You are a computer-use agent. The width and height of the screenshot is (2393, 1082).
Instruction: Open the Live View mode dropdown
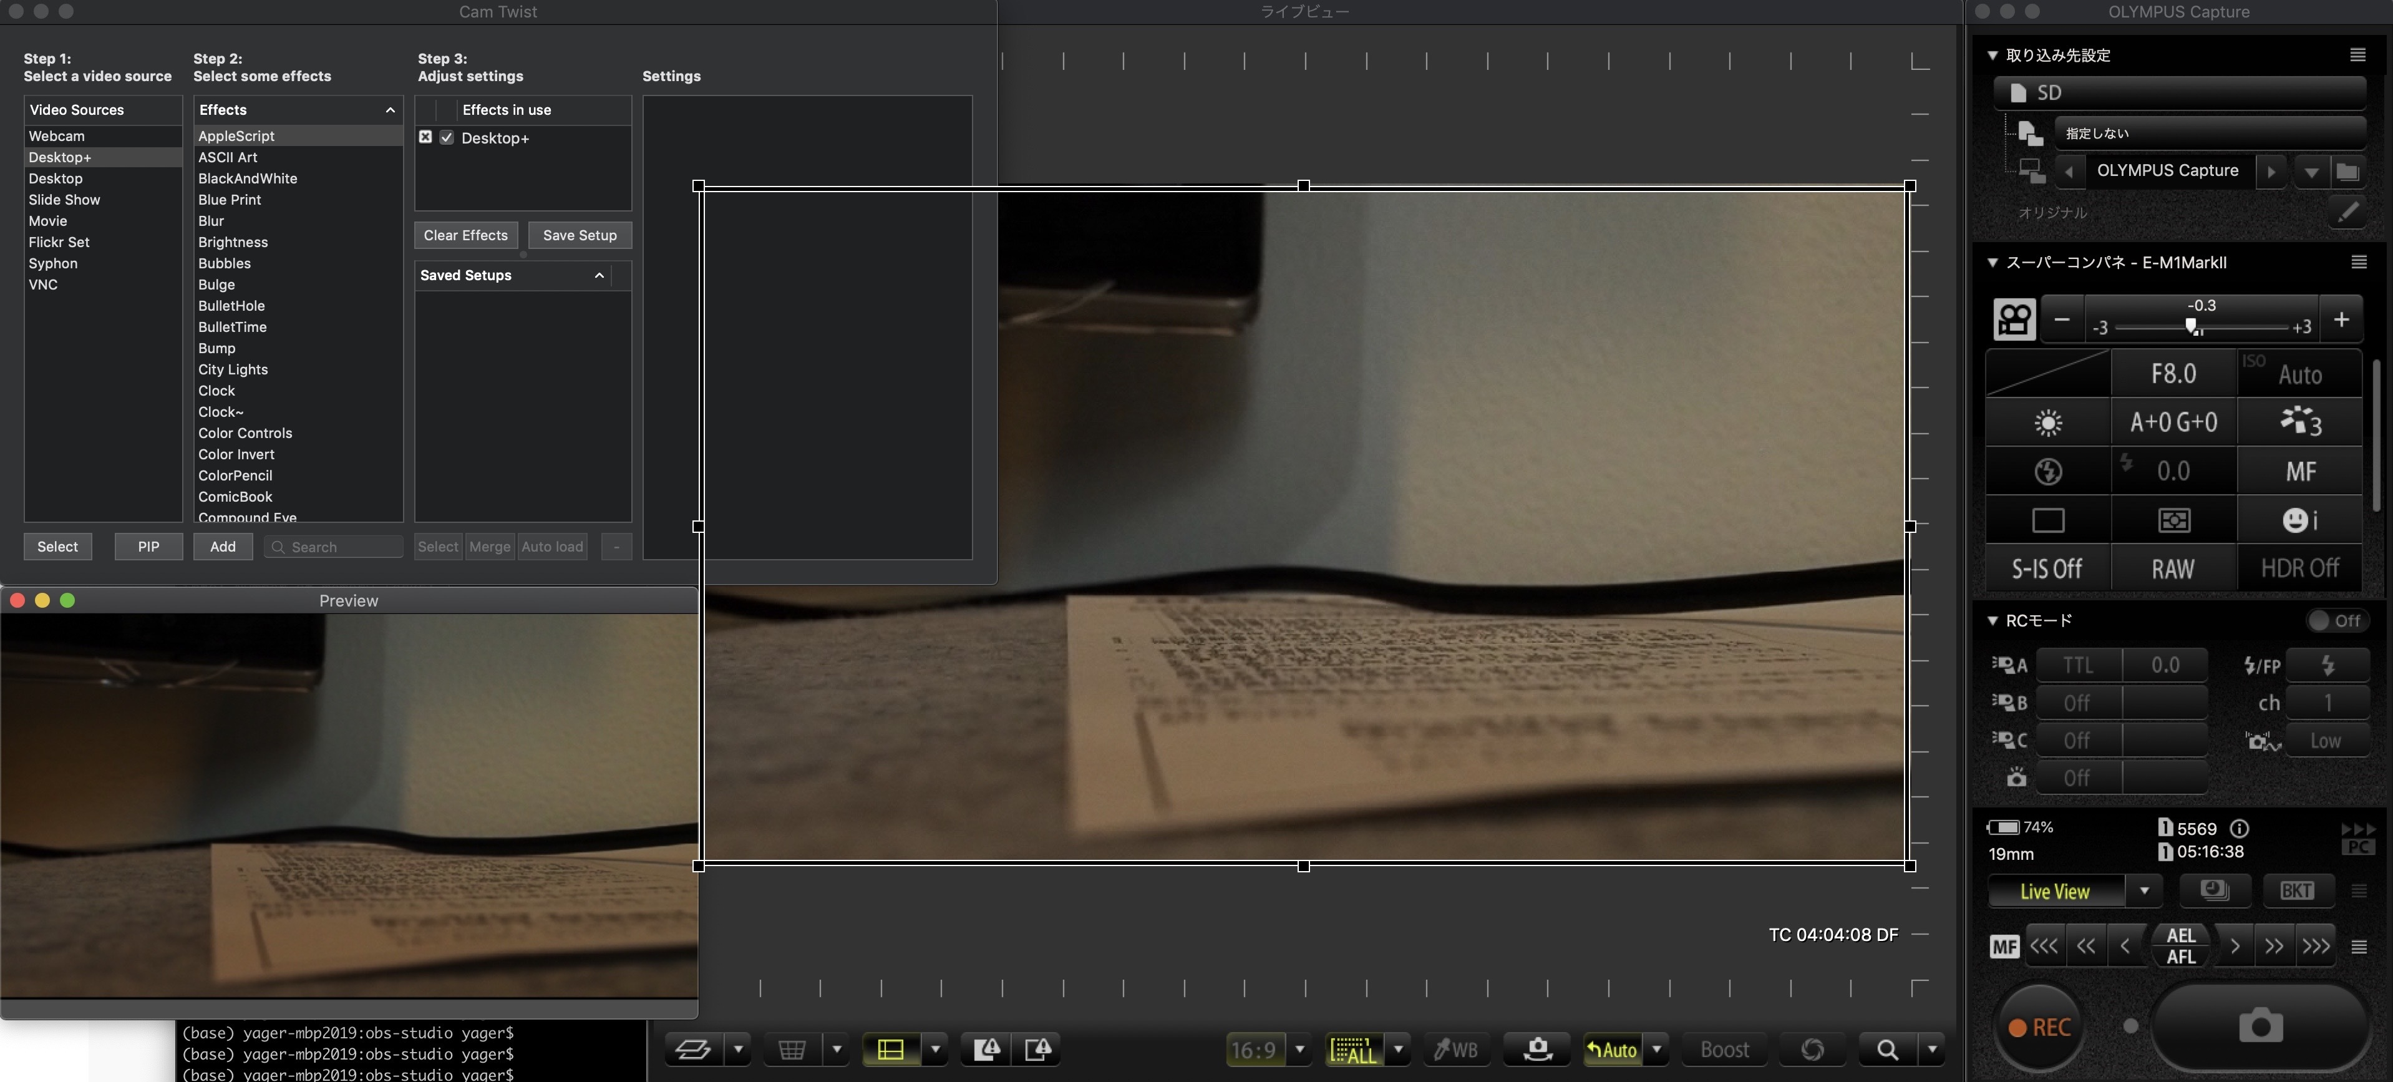(2144, 890)
